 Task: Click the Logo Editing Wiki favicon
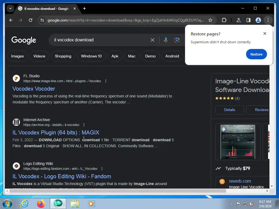[16, 166]
